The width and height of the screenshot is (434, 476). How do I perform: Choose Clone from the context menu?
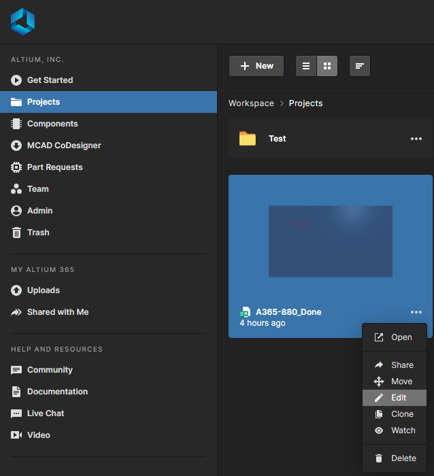[395, 414]
